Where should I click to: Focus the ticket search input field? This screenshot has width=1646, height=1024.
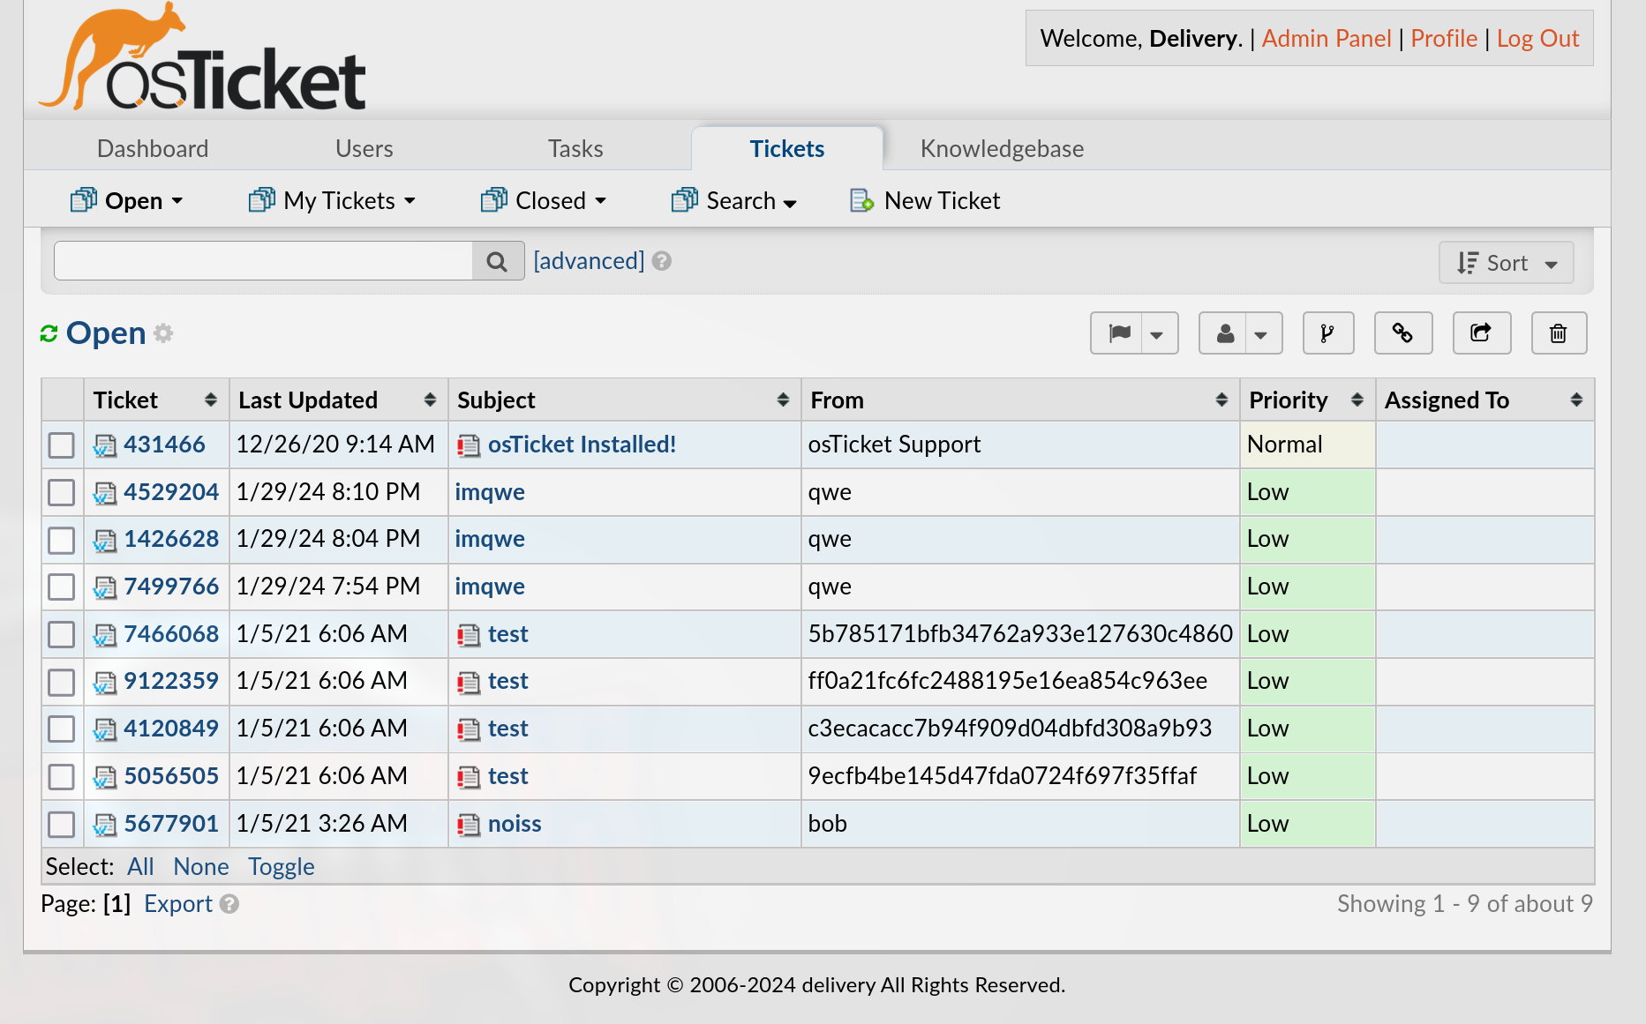(x=264, y=261)
